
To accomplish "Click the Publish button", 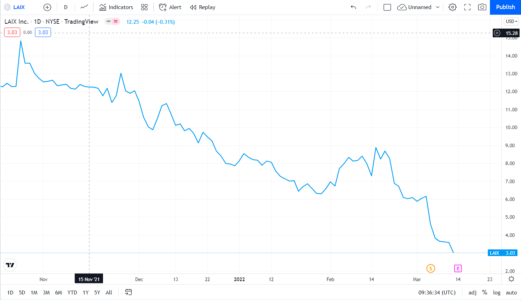I will 505,7.
